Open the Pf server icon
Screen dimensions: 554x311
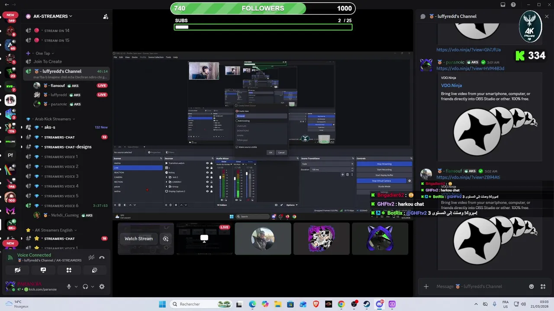[10, 155]
